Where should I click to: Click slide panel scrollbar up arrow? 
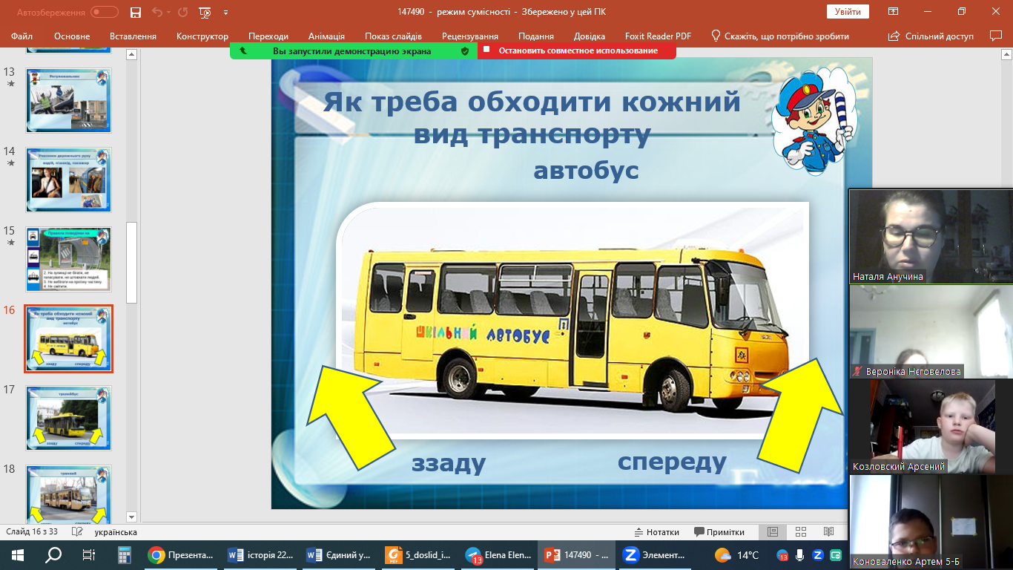coord(131,54)
